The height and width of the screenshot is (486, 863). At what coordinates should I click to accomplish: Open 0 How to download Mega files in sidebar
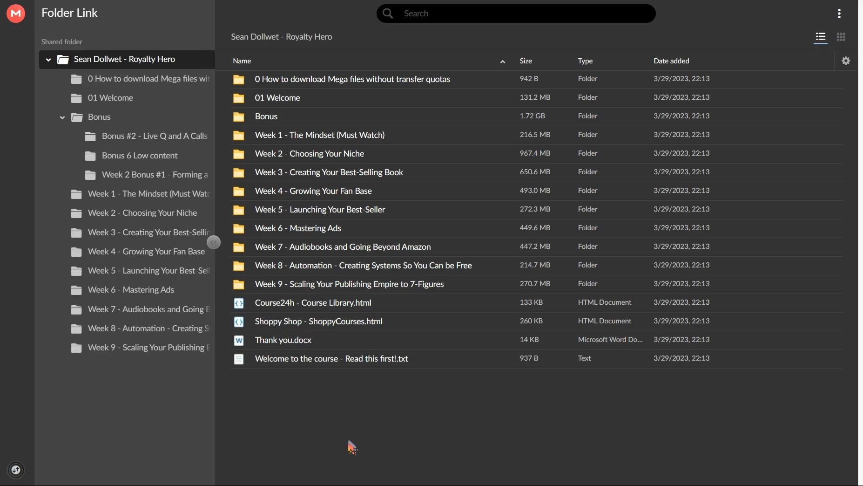[x=149, y=79]
